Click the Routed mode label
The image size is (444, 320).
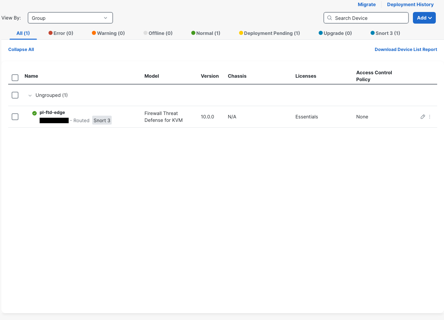81,120
